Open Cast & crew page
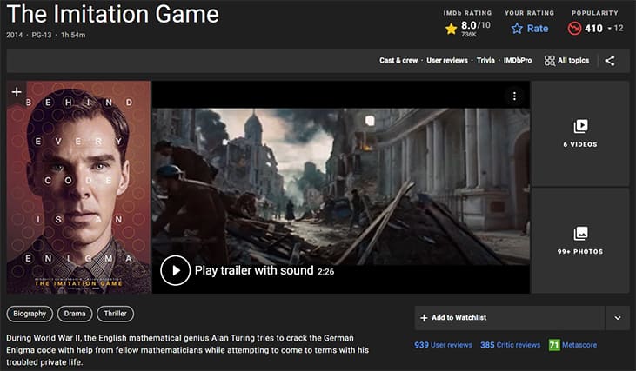Image resolution: width=636 pixels, height=371 pixels. [x=398, y=60]
